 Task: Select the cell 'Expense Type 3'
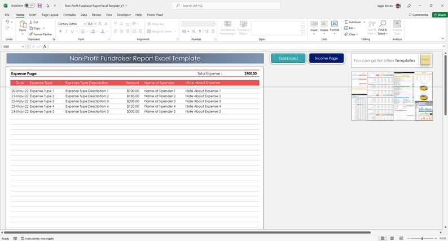42,101
